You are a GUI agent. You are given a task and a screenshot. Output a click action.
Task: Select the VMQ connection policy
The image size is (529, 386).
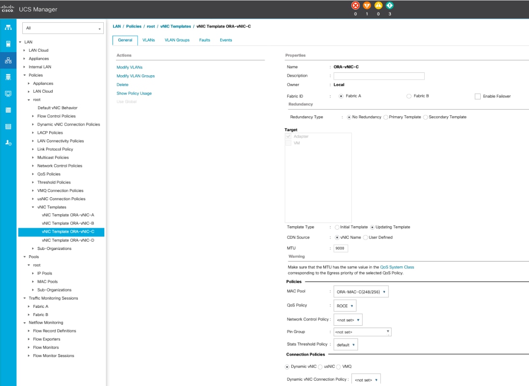[x=338, y=367]
